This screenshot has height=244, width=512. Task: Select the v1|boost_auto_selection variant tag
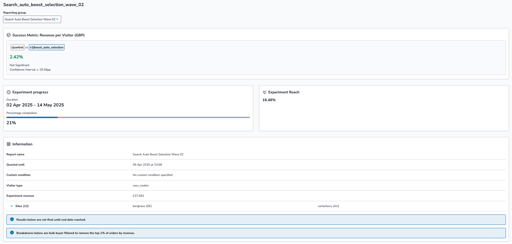pyautogui.click(x=47, y=48)
